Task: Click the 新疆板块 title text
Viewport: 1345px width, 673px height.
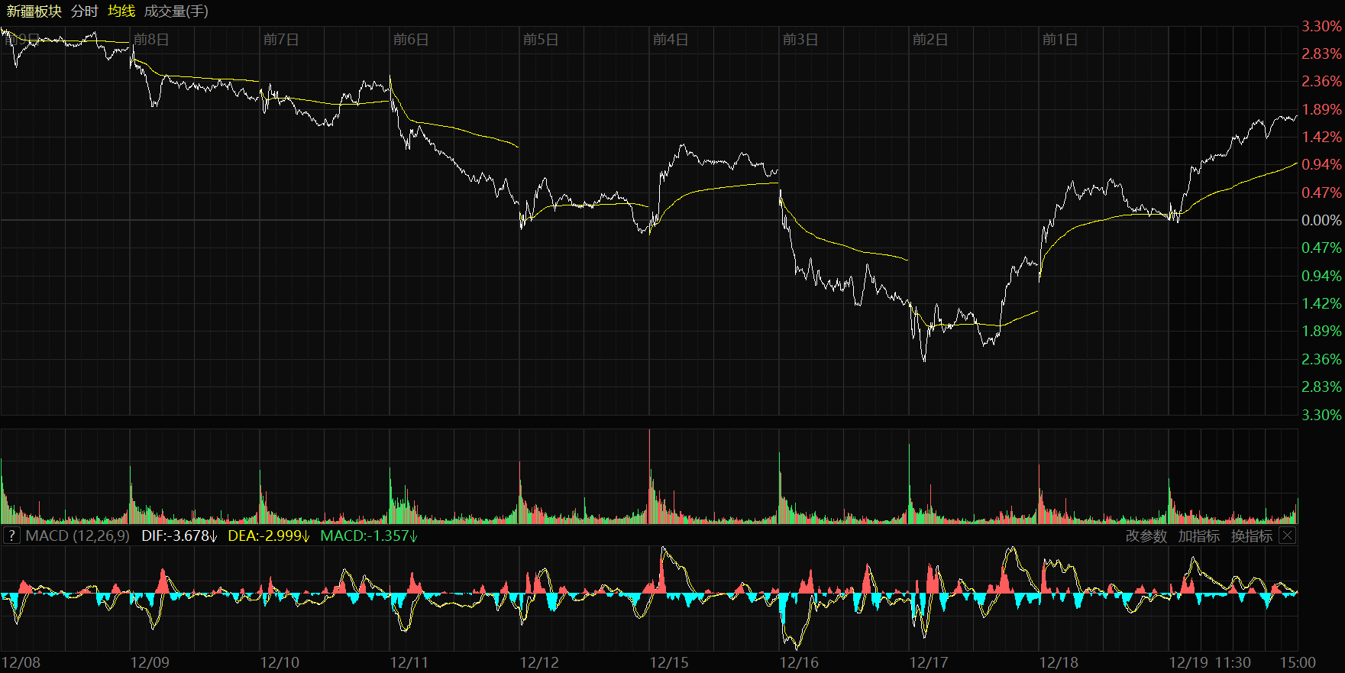Action: click(x=34, y=11)
